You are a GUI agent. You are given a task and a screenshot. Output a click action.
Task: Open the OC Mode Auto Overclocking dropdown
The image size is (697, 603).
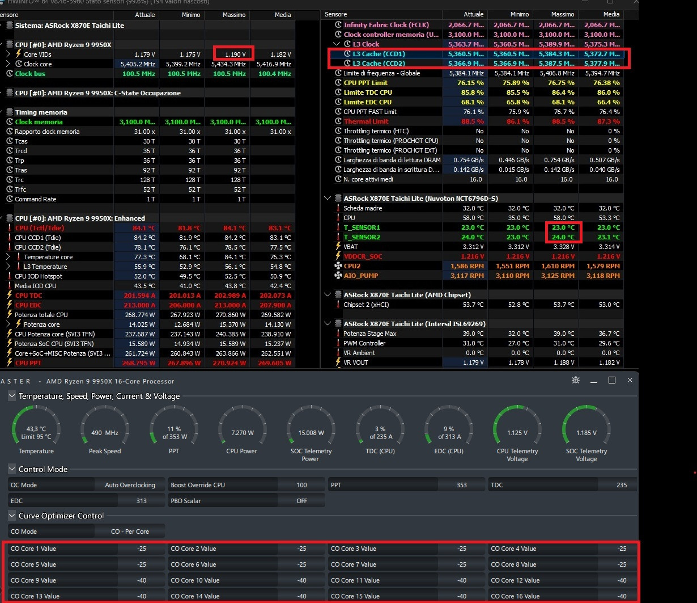click(129, 485)
